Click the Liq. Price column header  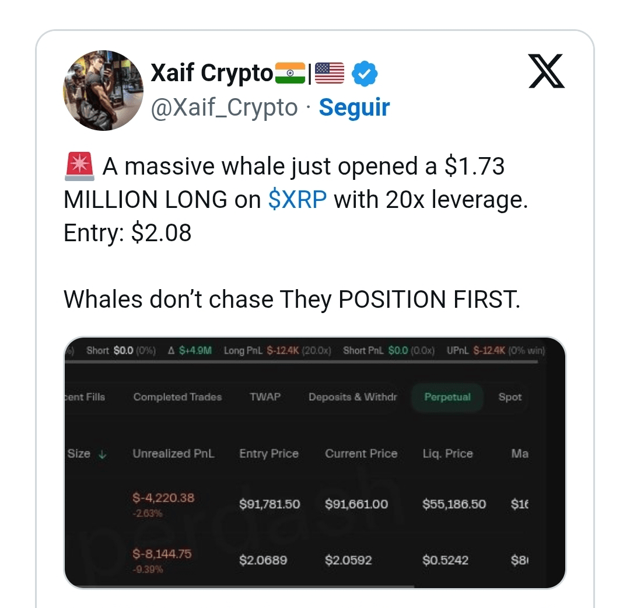tap(447, 454)
